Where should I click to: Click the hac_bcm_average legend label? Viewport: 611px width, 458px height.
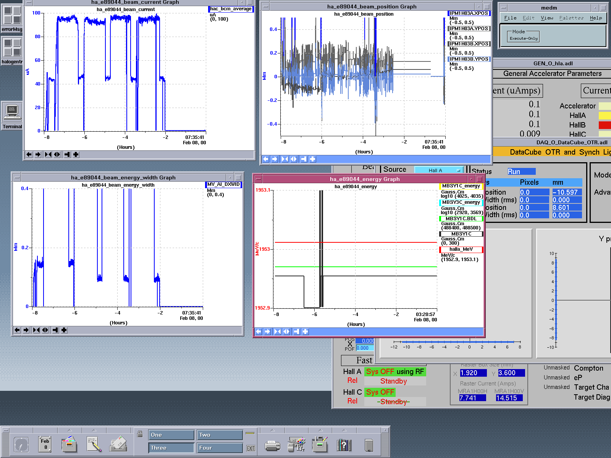click(231, 9)
